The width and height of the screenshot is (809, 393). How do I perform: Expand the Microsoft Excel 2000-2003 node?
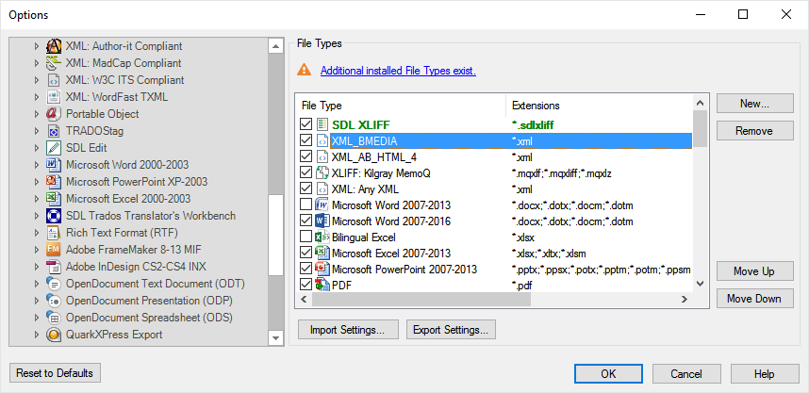pos(37,199)
